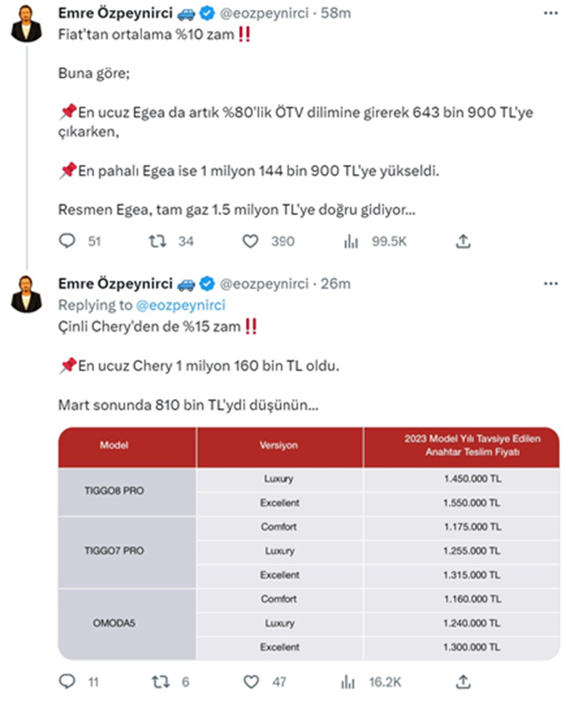Open more options on first tweet
The image size is (574, 704).
(x=550, y=13)
